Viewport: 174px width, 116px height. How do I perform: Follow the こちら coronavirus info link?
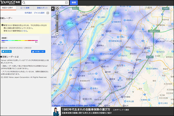pos(24,30)
